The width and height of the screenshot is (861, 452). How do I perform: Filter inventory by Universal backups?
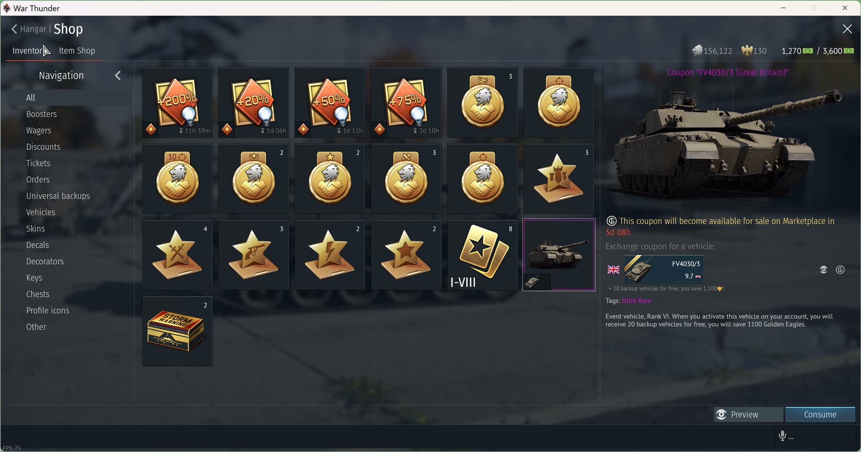pos(58,196)
